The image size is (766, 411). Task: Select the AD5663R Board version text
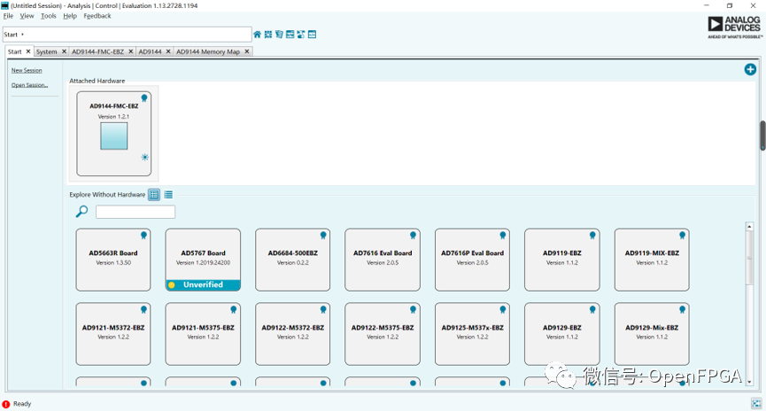112,263
